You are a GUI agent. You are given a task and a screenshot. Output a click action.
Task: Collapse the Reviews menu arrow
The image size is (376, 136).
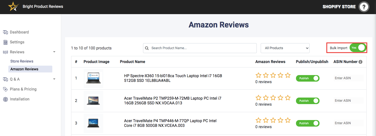tap(54, 52)
